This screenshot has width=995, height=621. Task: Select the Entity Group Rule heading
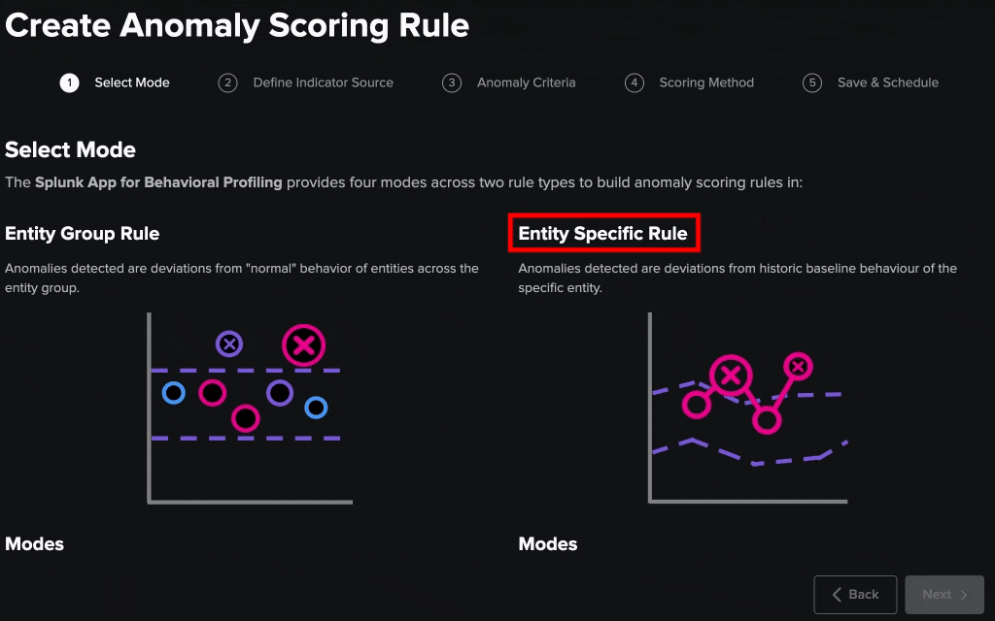coord(83,234)
